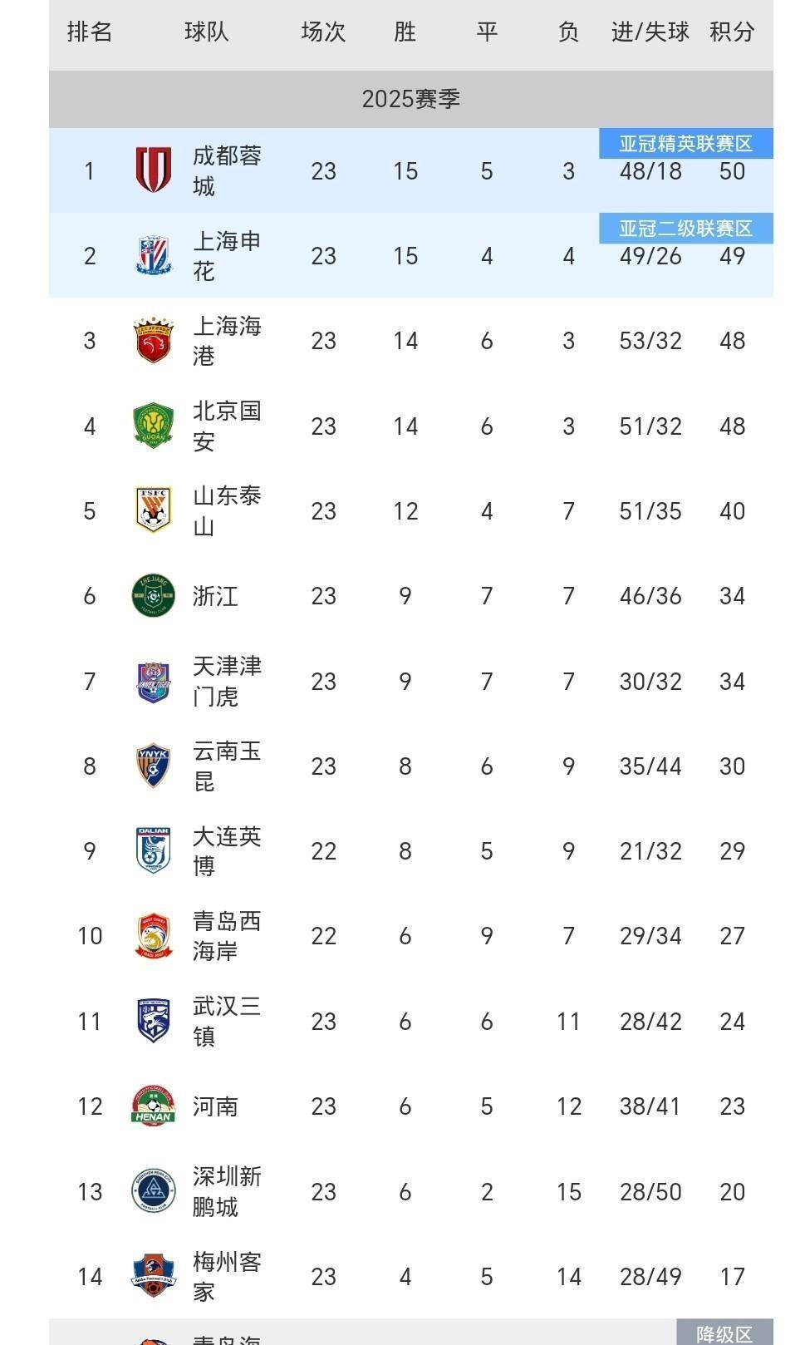Select the Beijing Guoan green badge
The width and height of the screenshot is (800, 1345).
coord(154,426)
